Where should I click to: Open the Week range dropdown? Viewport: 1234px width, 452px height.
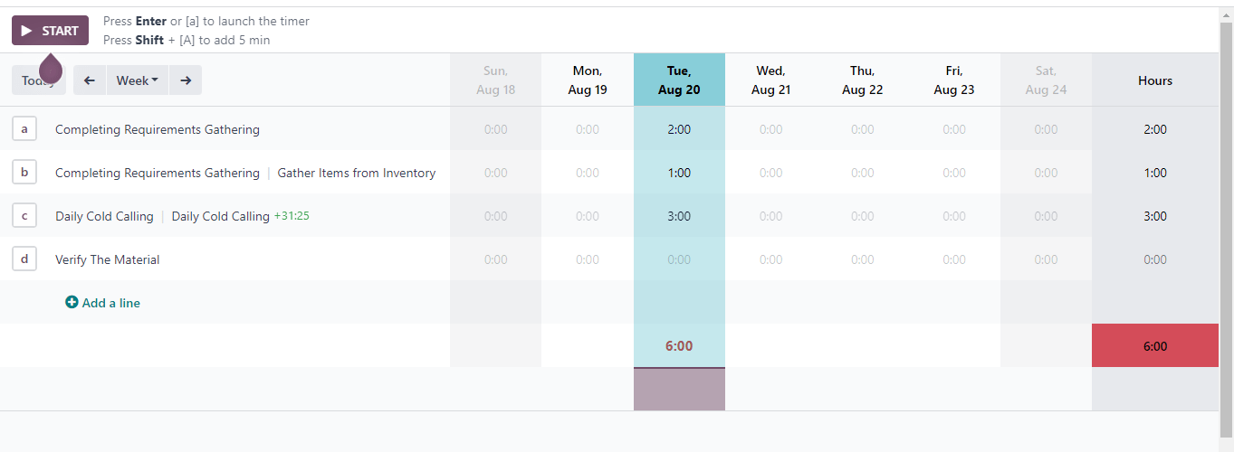(137, 80)
